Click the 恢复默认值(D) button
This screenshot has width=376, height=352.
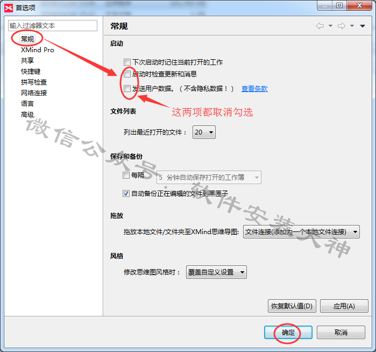click(x=292, y=306)
